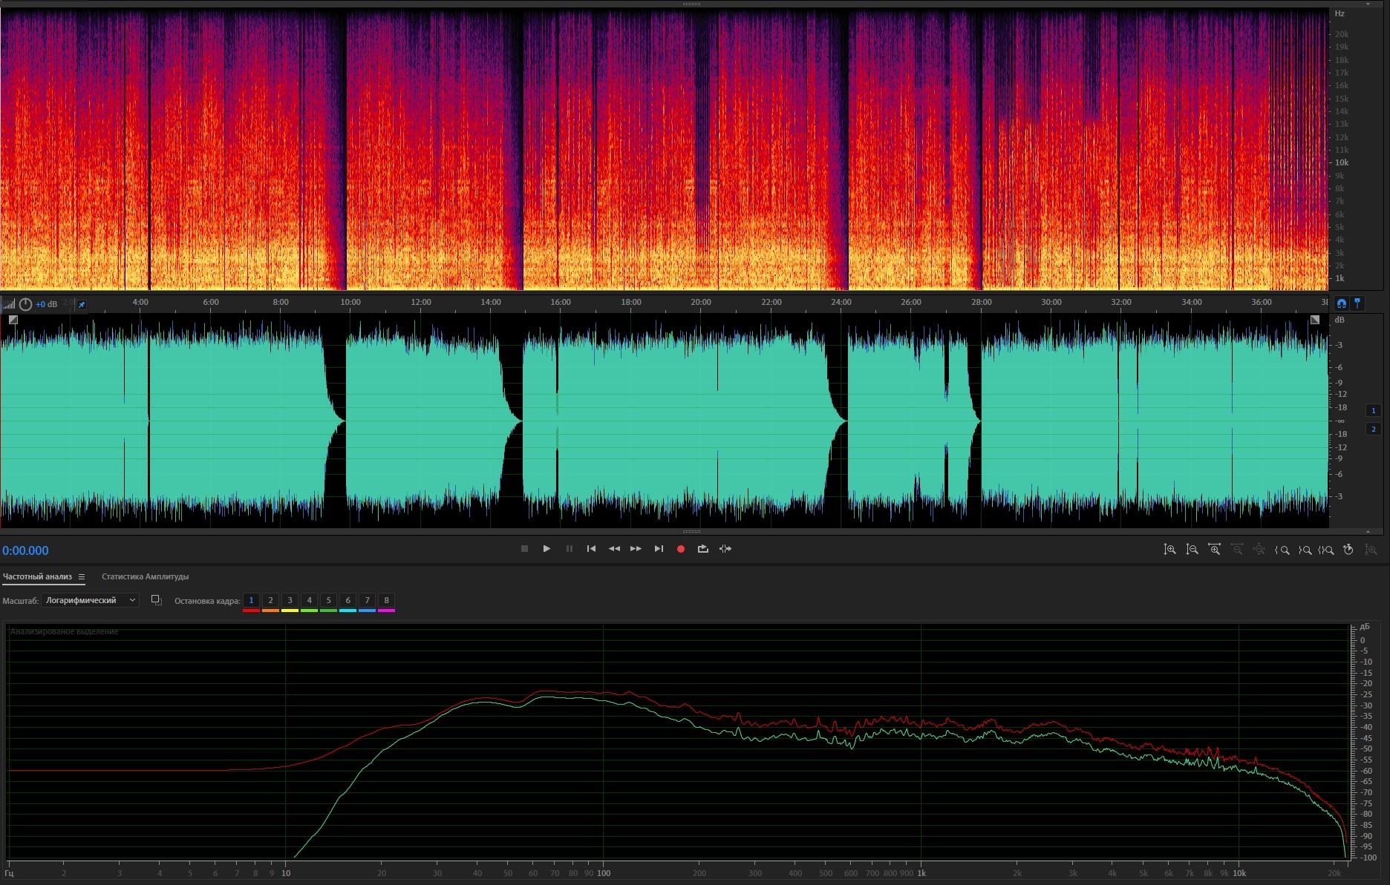Click the HUD level bars icon
Screen dimensions: 1390x885
pyautogui.click(x=9, y=304)
